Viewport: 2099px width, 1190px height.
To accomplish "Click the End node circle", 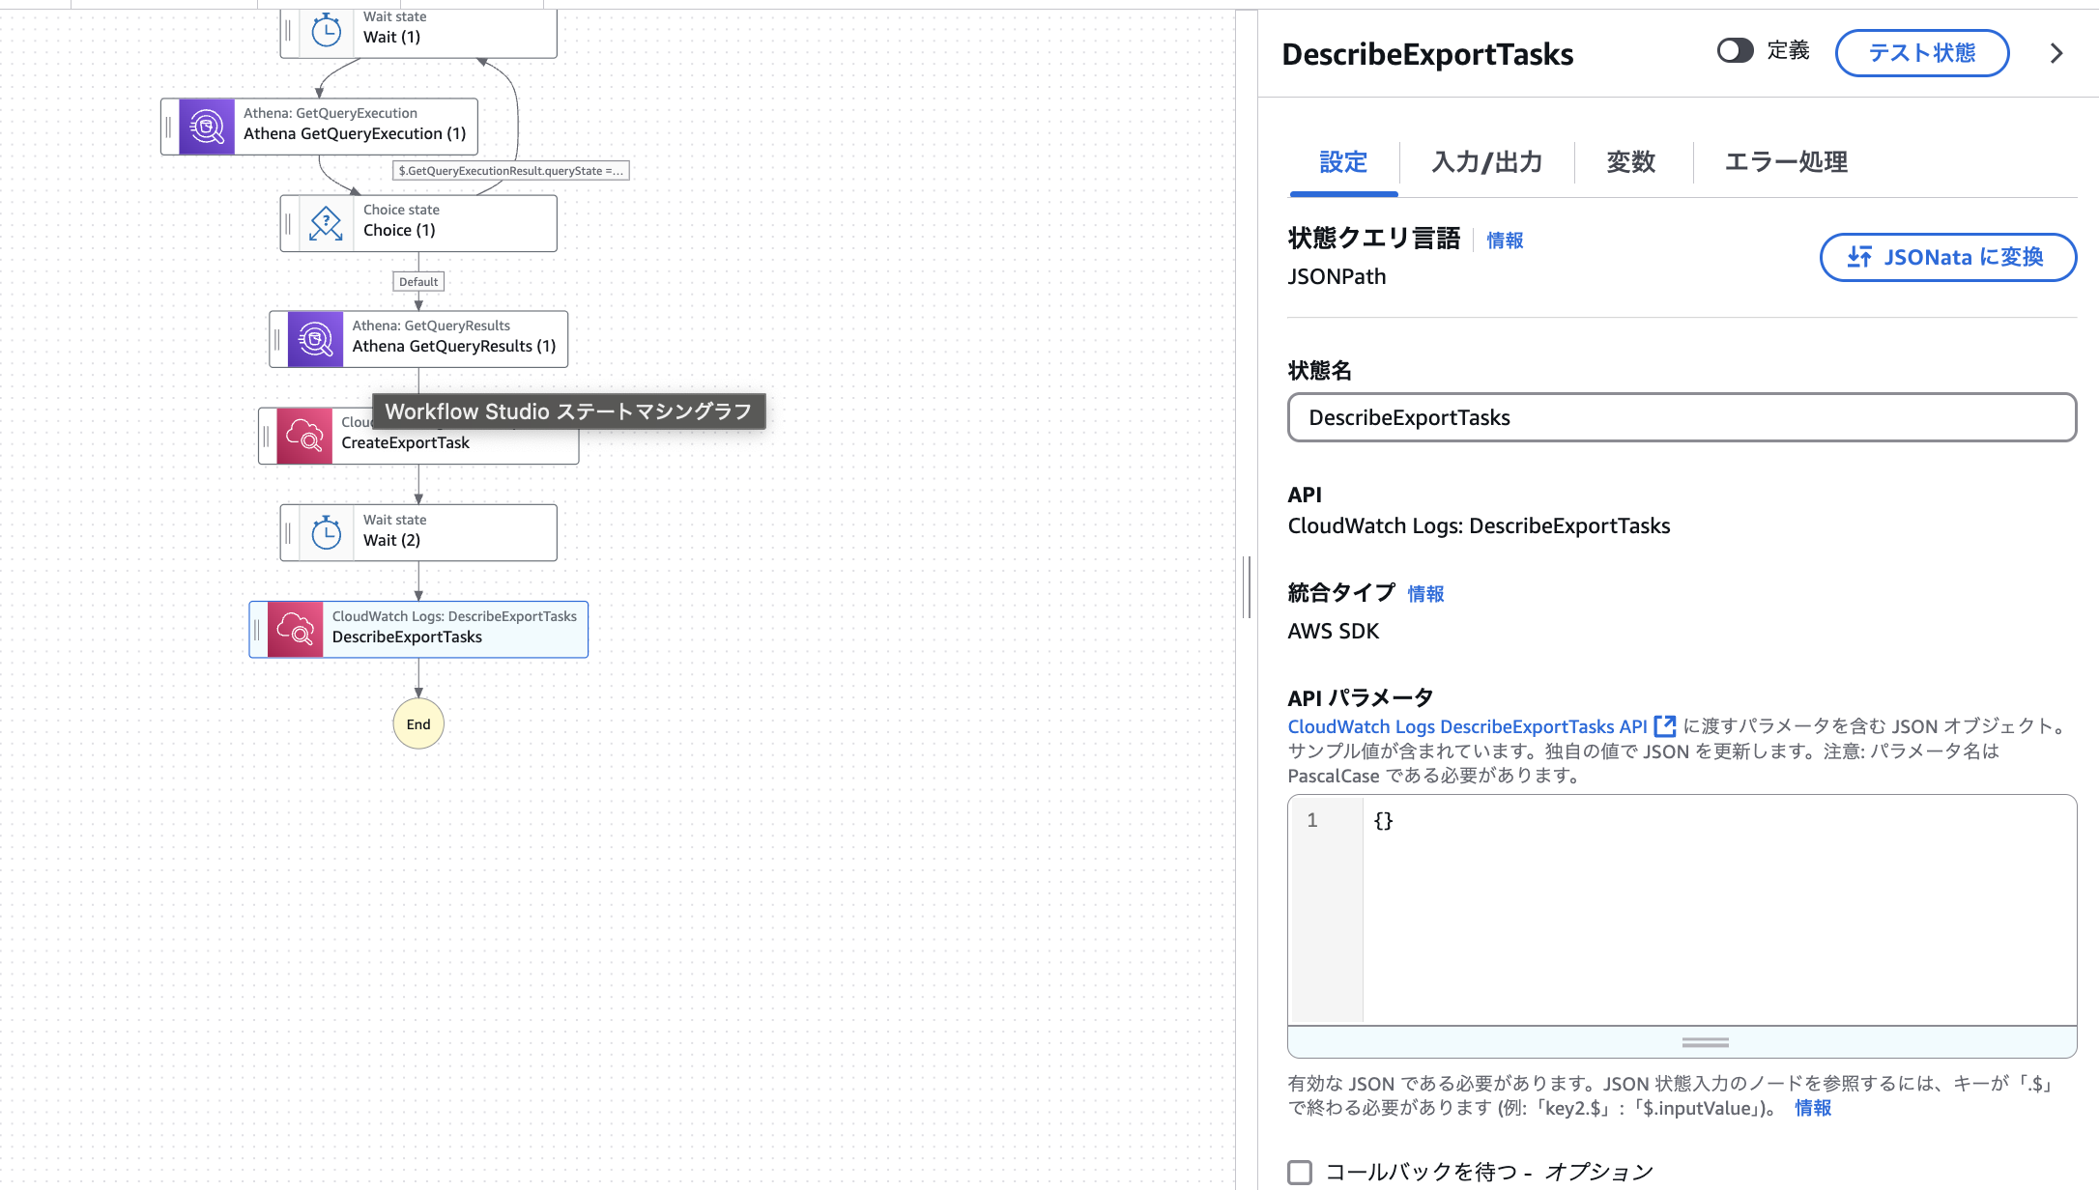I will pos(418,723).
